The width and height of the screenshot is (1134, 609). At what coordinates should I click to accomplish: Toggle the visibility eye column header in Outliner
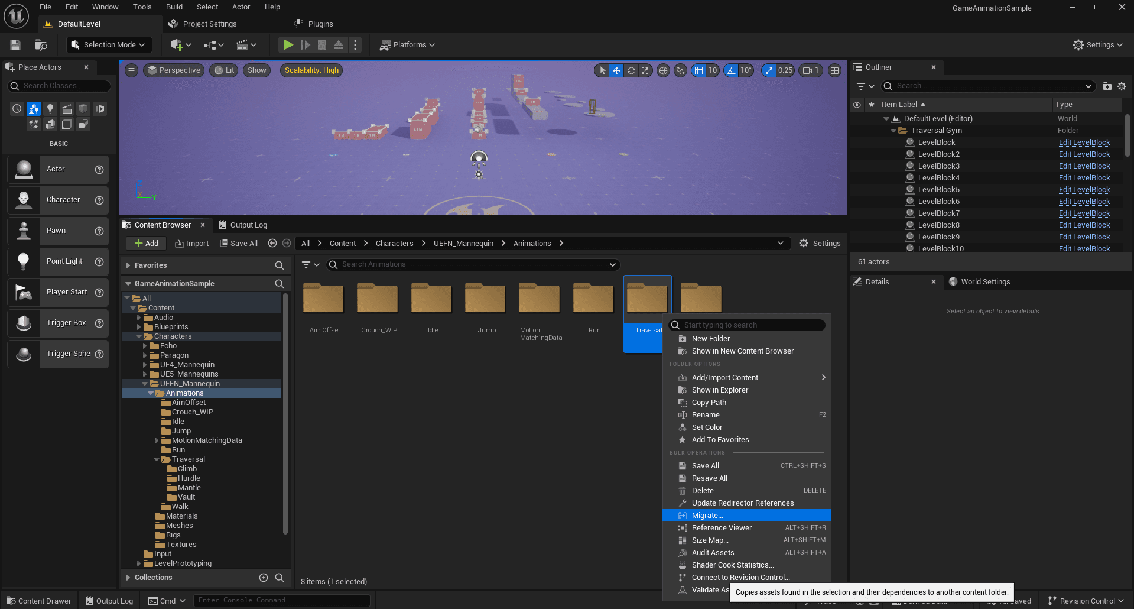tap(857, 105)
